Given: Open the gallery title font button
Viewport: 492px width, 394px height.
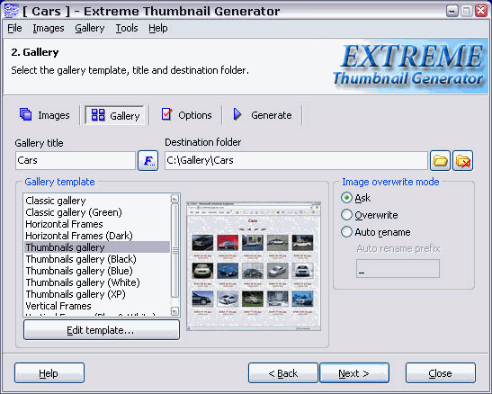Looking at the screenshot, I should [x=148, y=161].
